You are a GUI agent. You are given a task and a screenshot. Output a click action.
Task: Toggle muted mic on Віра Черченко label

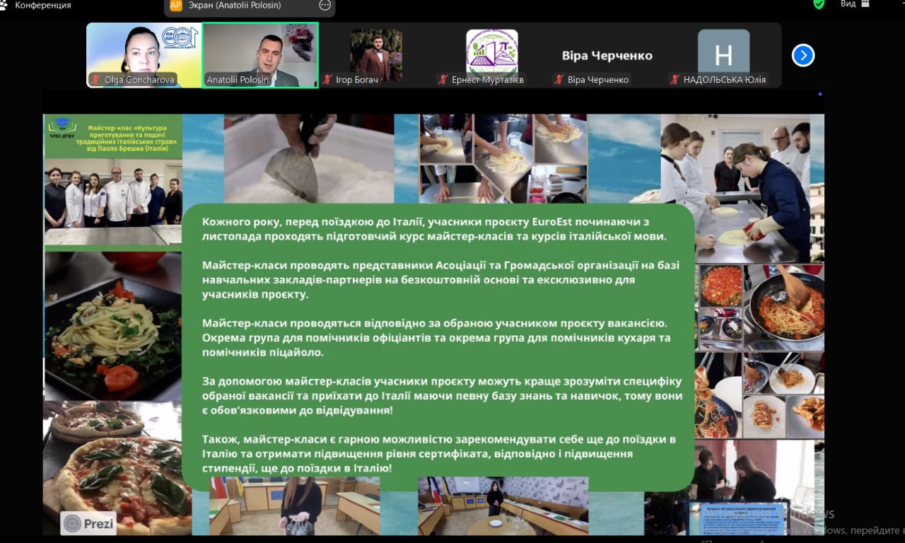tap(559, 80)
